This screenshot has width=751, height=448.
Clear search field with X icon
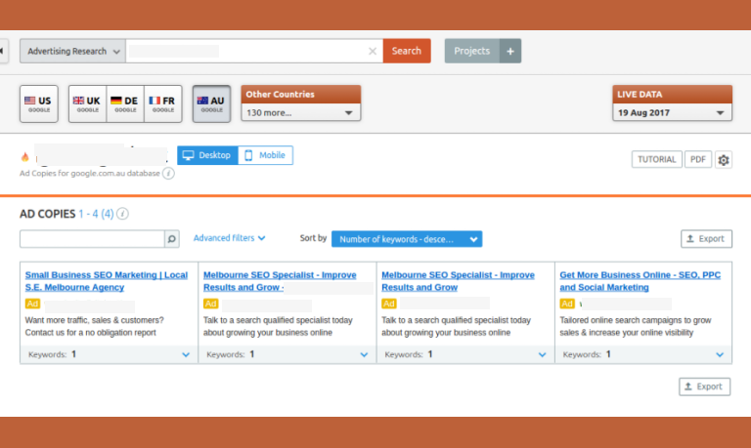pos(372,52)
